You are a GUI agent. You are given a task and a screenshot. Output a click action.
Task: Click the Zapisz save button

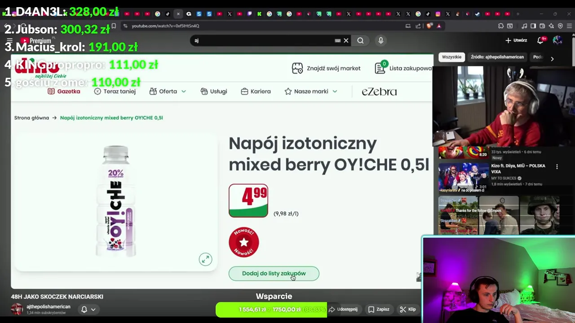click(379, 309)
